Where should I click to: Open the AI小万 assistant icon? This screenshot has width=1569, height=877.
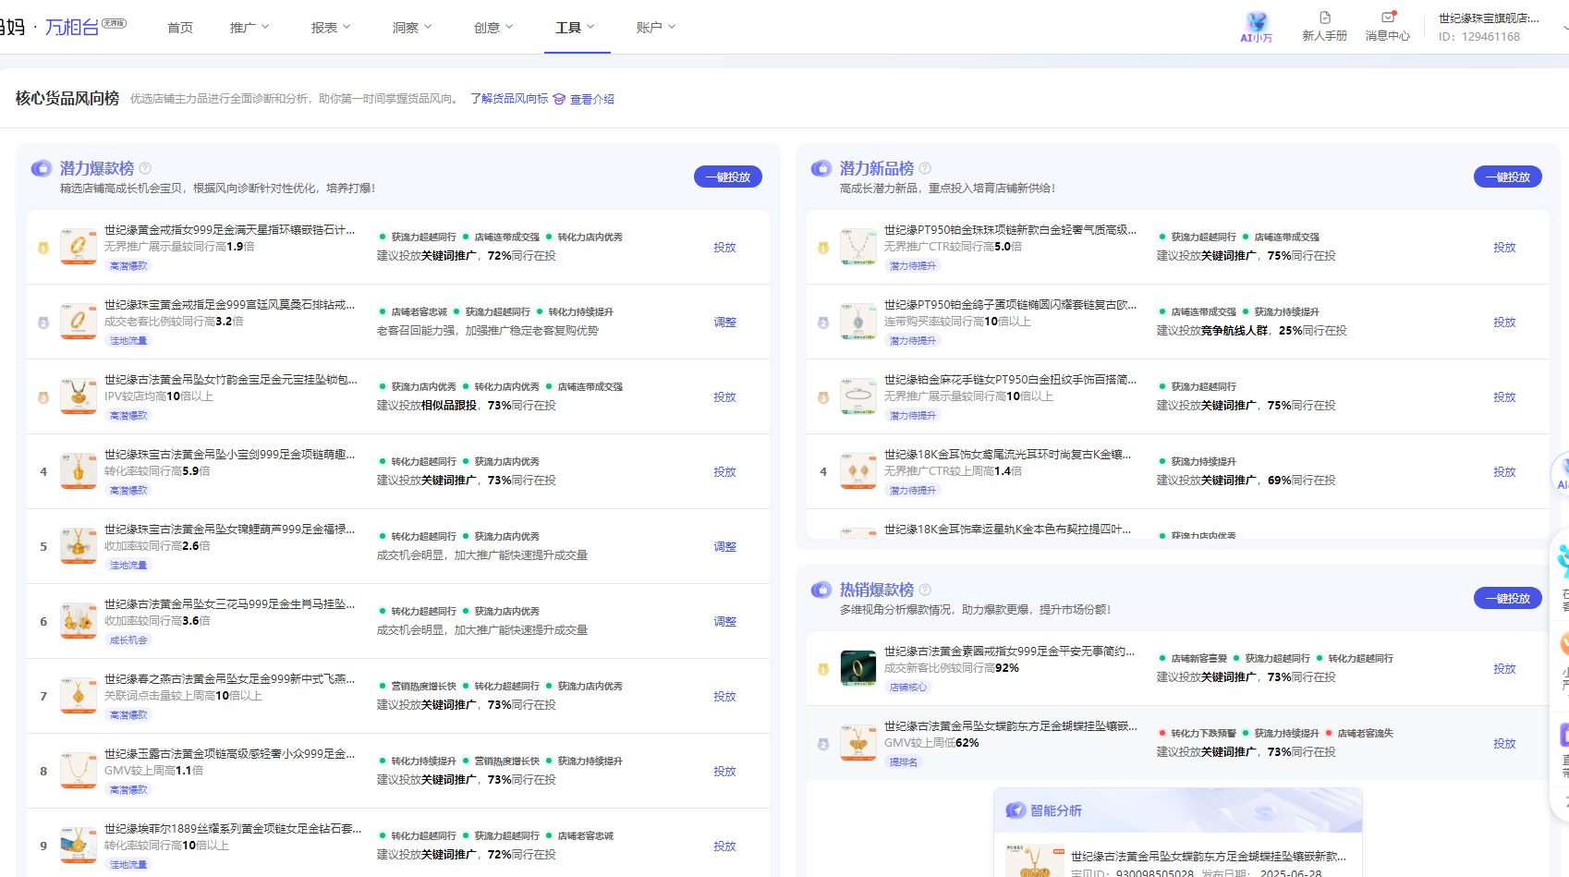(x=1256, y=23)
